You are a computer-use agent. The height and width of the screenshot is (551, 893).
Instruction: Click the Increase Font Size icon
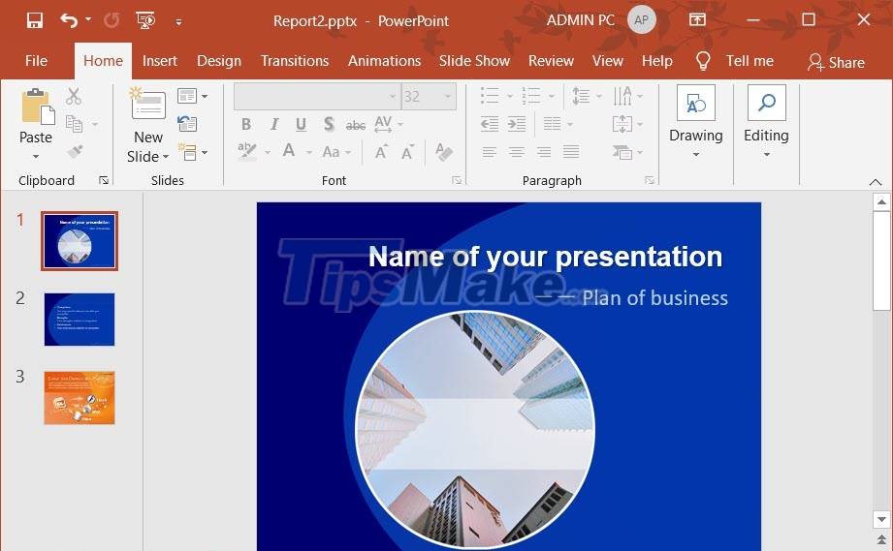click(381, 152)
